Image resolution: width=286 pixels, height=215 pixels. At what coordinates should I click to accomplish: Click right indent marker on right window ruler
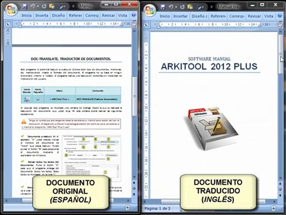pyautogui.click(x=260, y=25)
